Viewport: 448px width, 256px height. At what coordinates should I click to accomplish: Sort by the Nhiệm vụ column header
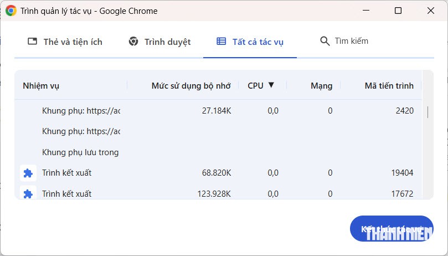(41, 86)
